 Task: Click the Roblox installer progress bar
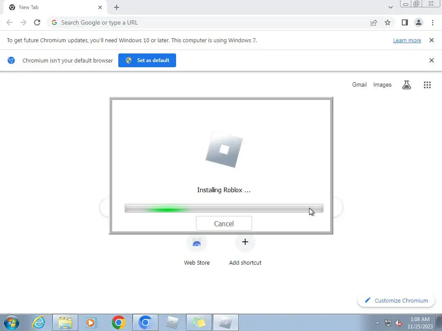coord(224,208)
